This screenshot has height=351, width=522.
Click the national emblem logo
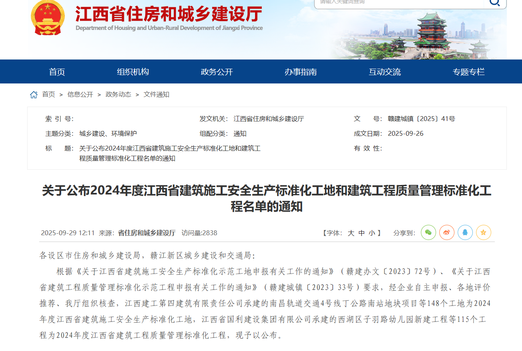pyautogui.click(x=48, y=18)
